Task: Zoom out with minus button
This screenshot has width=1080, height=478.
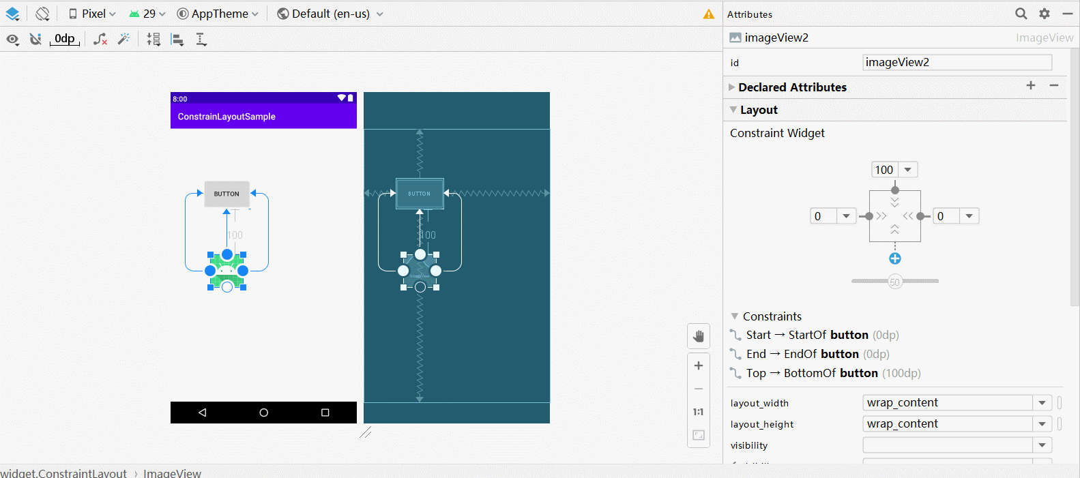Action: click(x=699, y=389)
